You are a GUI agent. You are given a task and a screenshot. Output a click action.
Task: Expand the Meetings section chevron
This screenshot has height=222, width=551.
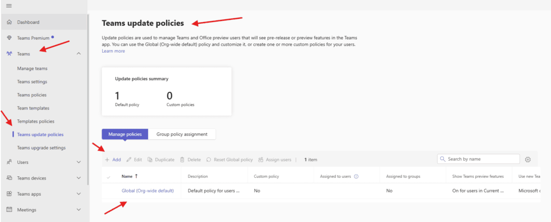79,210
